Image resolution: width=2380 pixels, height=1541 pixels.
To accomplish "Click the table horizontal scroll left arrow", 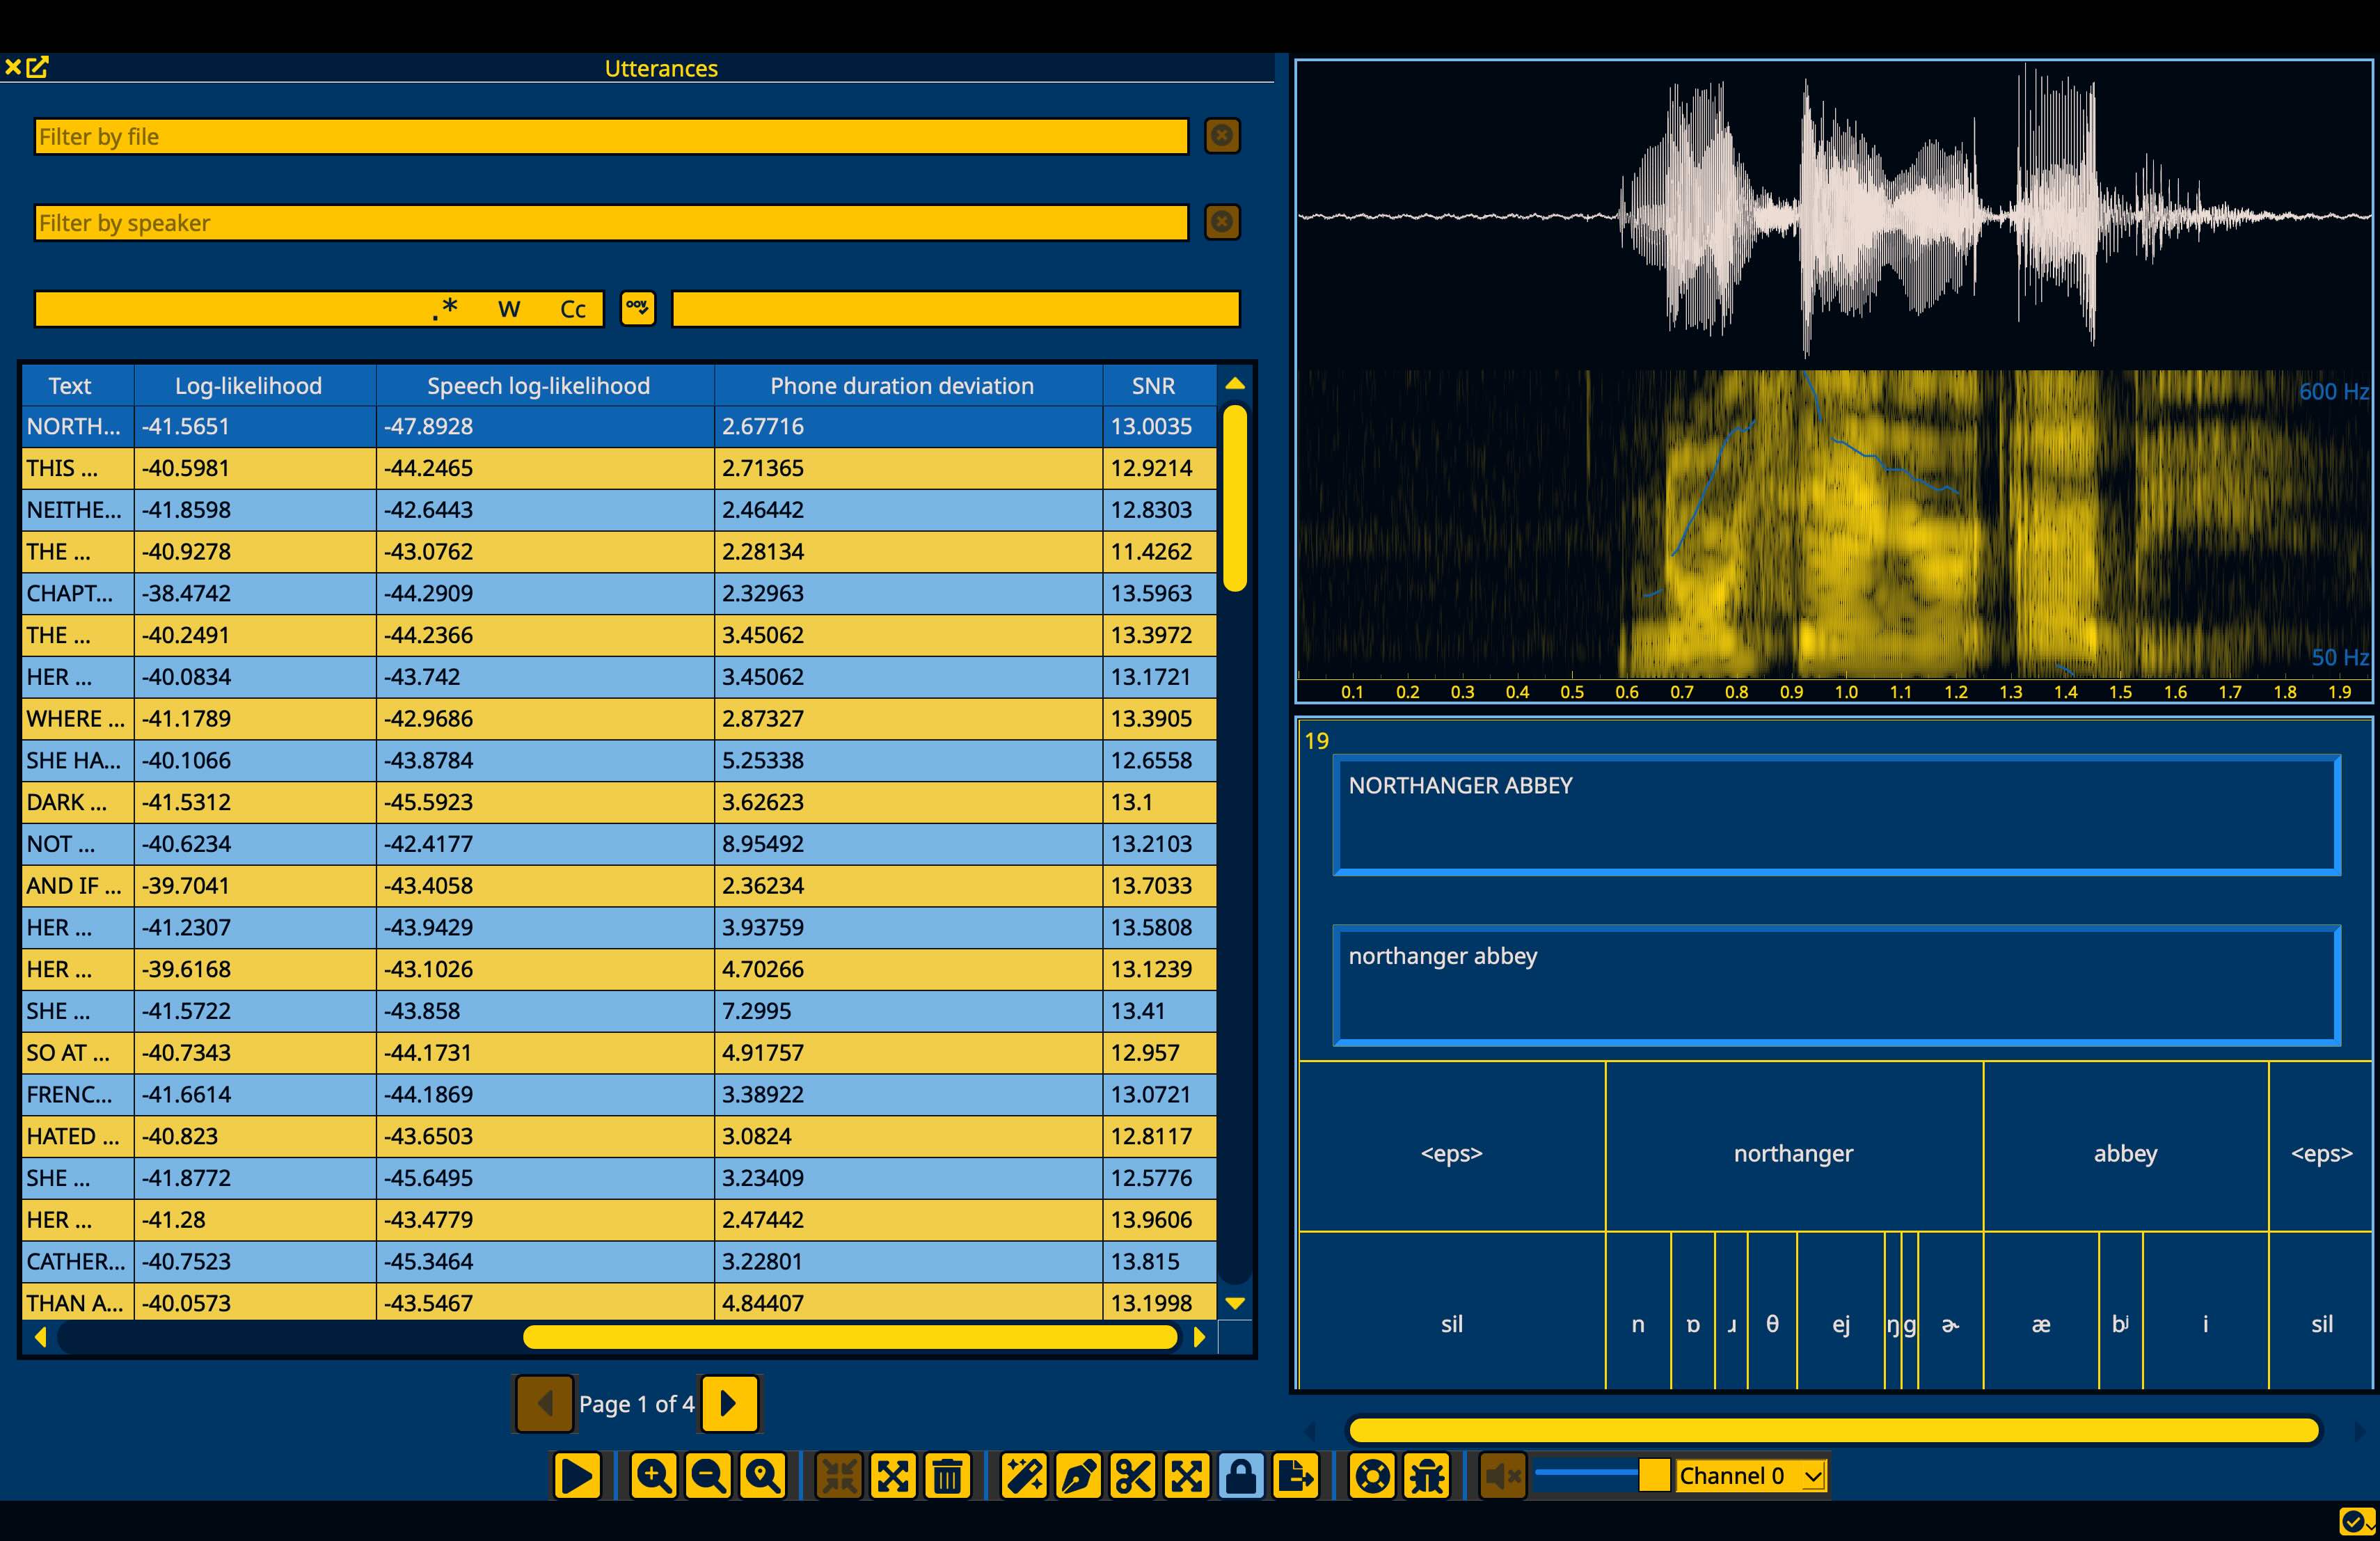I will 40,1337.
